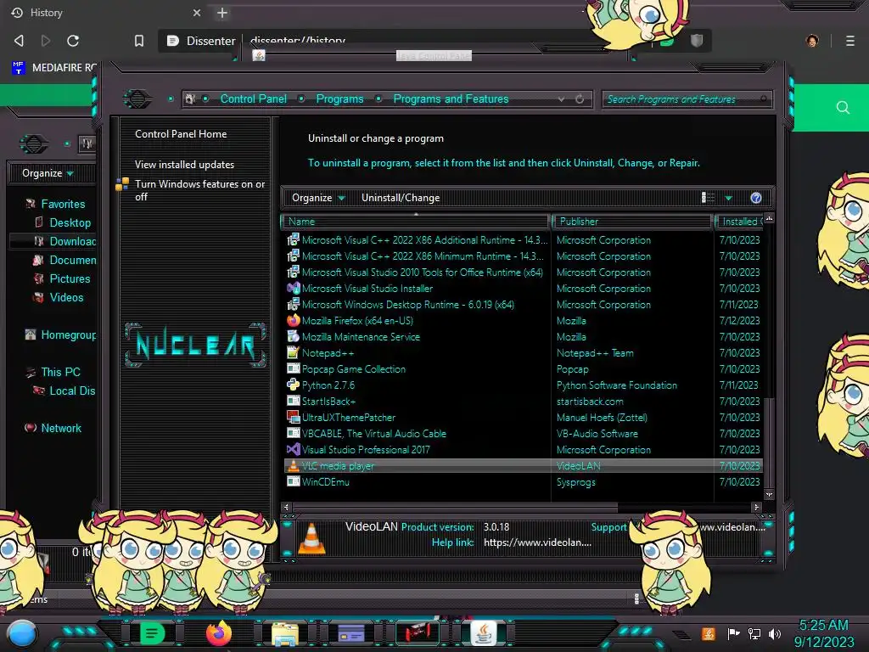Image resolution: width=869 pixels, height=652 pixels.
Task: Select Popcap Game Collection entry
Action: click(x=354, y=369)
